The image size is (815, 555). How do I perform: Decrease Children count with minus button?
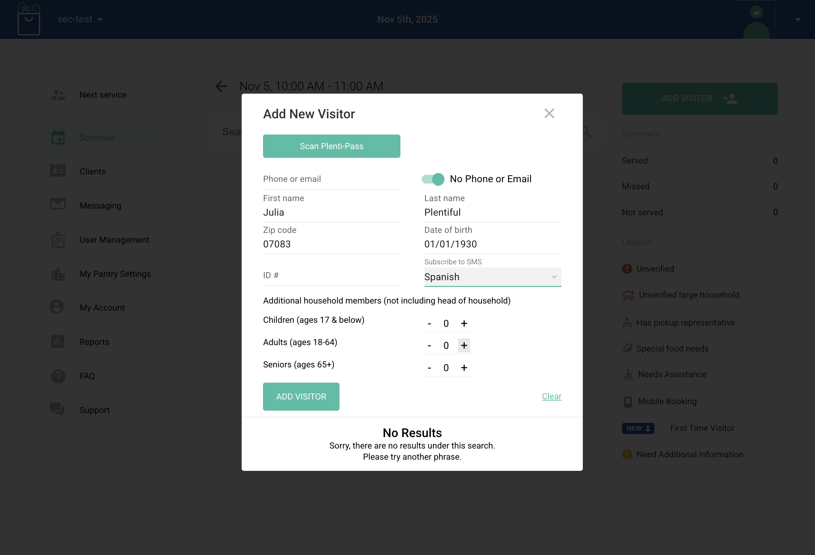(x=429, y=323)
